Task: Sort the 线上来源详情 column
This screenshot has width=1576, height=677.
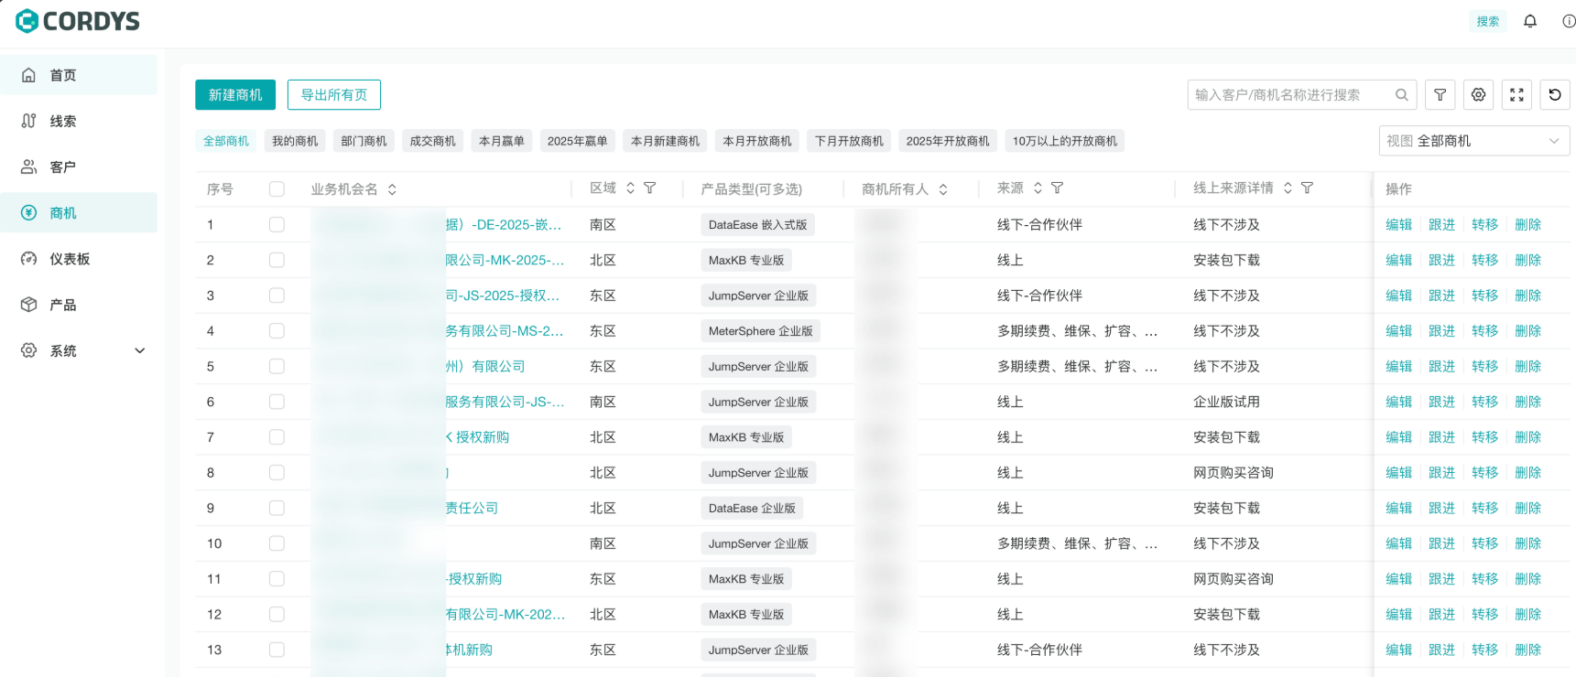Action: 1288,188
